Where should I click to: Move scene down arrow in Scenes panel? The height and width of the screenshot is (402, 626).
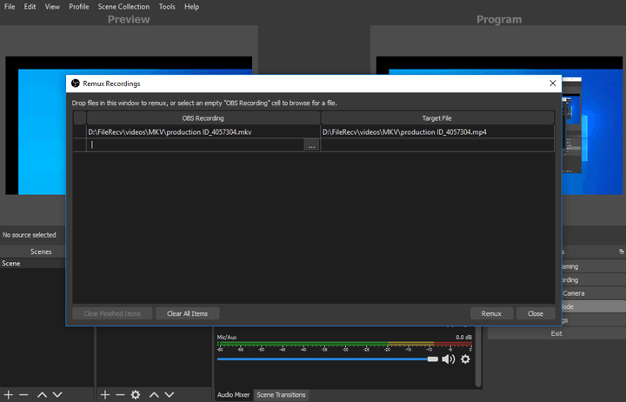click(57, 395)
